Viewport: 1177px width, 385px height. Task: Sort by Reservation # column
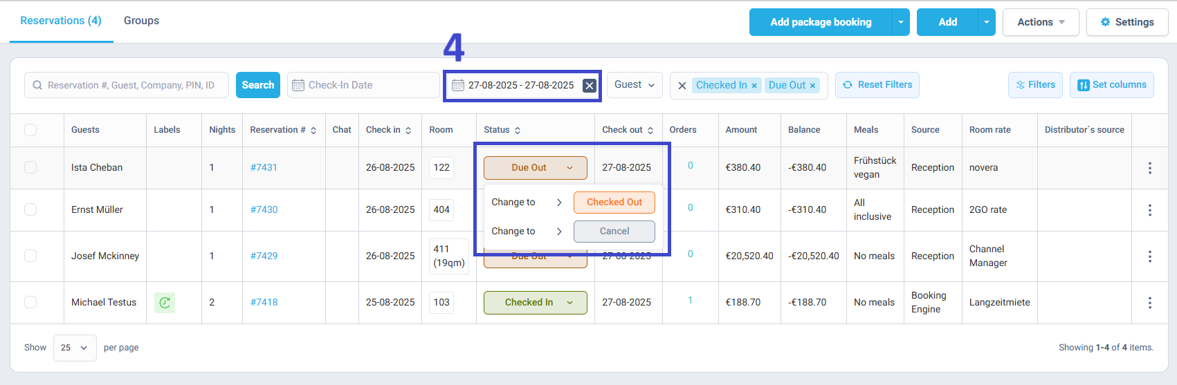[x=313, y=131]
